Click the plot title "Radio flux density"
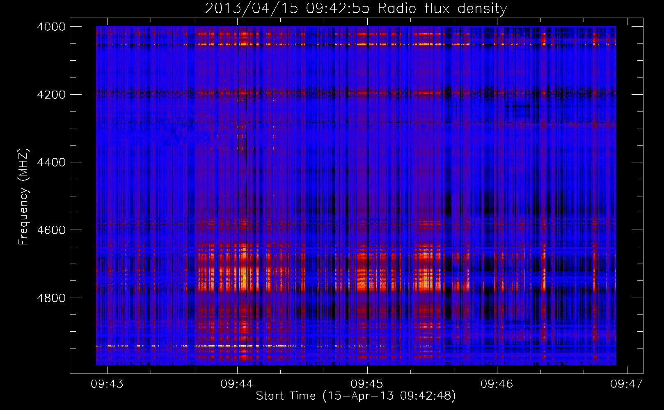 click(x=356, y=8)
